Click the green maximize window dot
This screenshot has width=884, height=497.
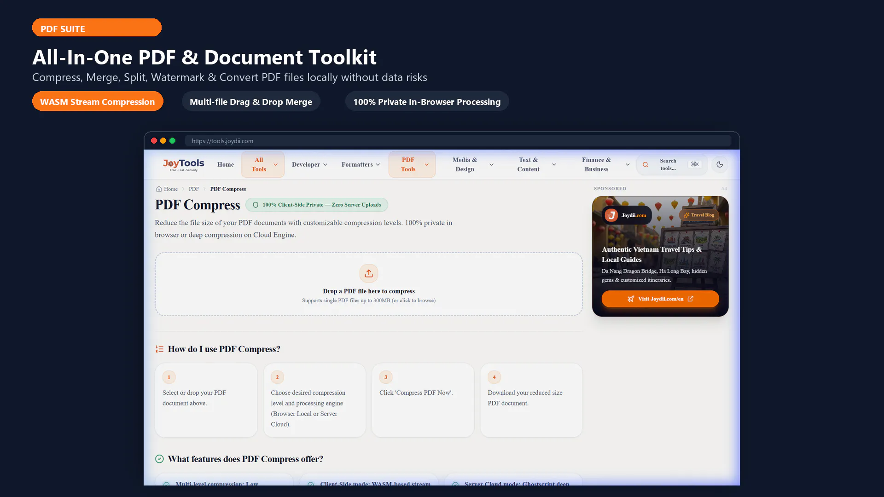coord(172,141)
